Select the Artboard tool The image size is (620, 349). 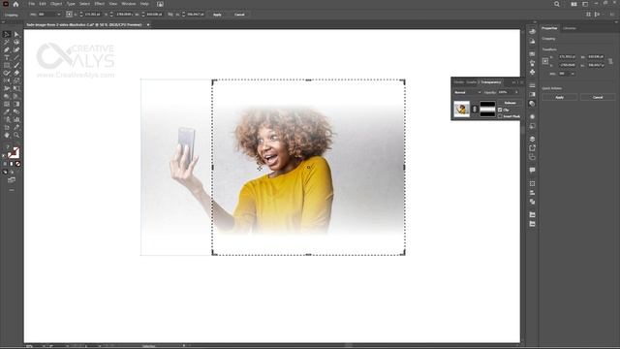click(7, 127)
